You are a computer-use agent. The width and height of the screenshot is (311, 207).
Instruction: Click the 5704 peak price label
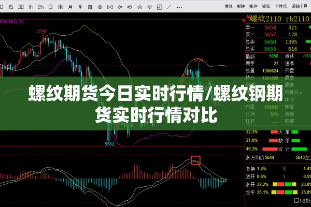(x=199, y=60)
